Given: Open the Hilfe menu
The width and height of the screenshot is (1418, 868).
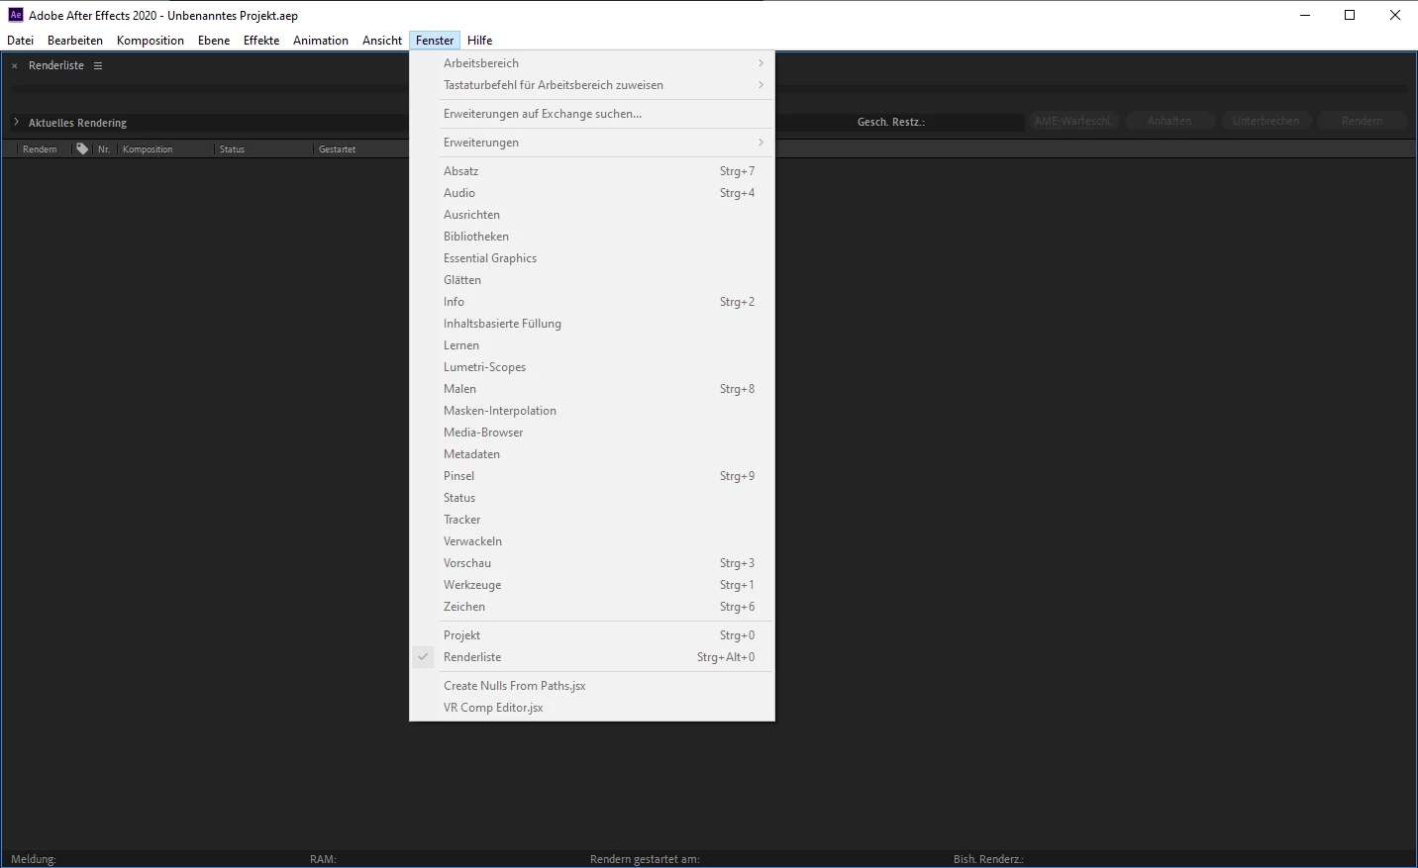Looking at the screenshot, I should (x=480, y=41).
